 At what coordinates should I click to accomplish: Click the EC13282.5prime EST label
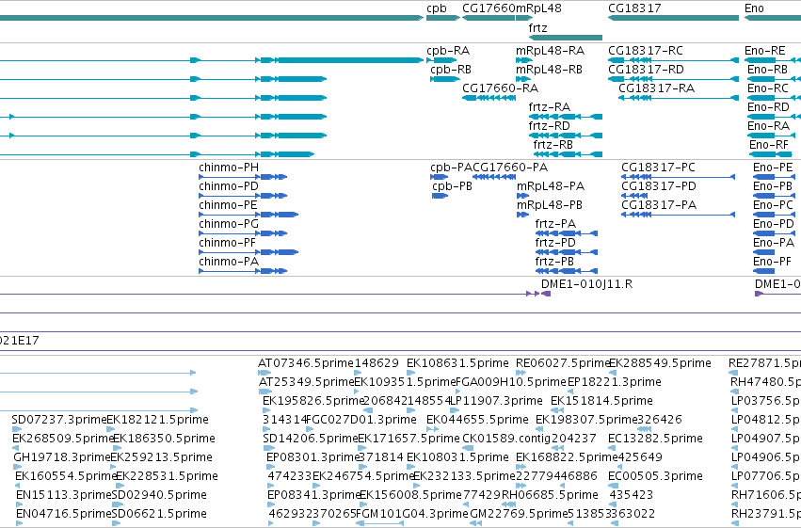pyautogui.click(x=655, y=439)
